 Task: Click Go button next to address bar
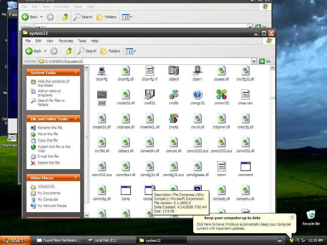tap(265, 61)
